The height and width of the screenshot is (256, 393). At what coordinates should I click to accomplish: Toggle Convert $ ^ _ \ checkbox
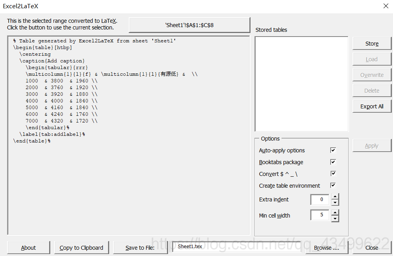pyautogui.click(x=333, y=174)
